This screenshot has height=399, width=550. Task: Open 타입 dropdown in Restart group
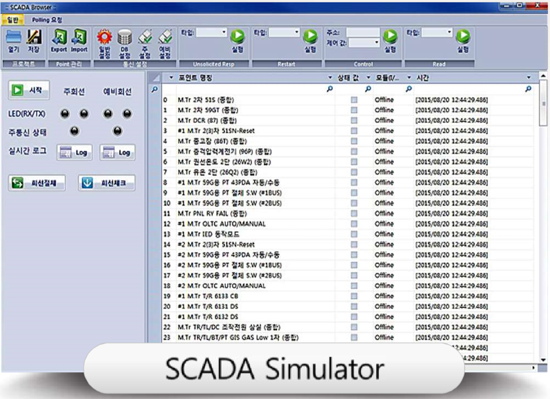coord(297,32)
